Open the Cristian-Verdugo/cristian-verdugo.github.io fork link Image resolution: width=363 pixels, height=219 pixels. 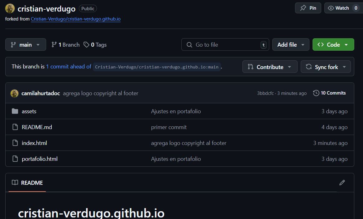[x=75, y=19]
